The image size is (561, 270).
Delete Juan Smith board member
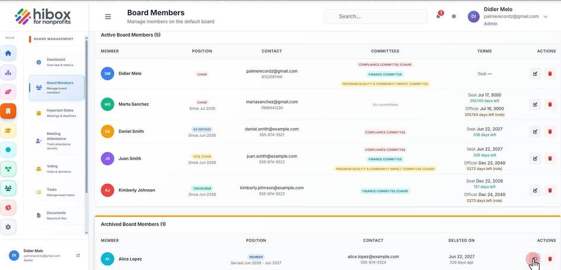pyautogui.click(x=550, y=158)
